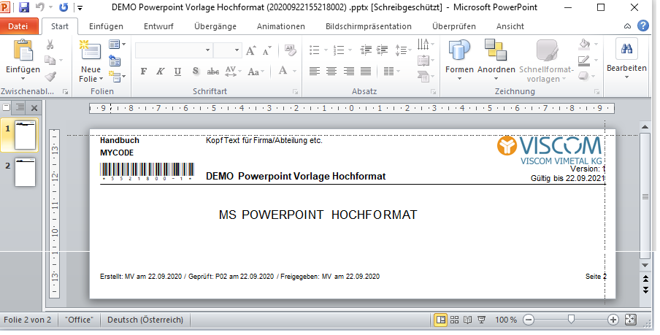
Task: Increase font size with the large A
Action: click(251, 50)
